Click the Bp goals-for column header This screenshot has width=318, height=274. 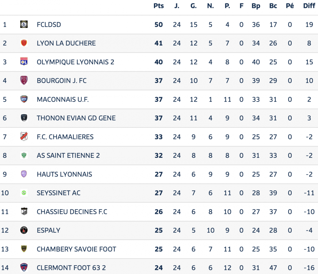(x=256, y=6)
